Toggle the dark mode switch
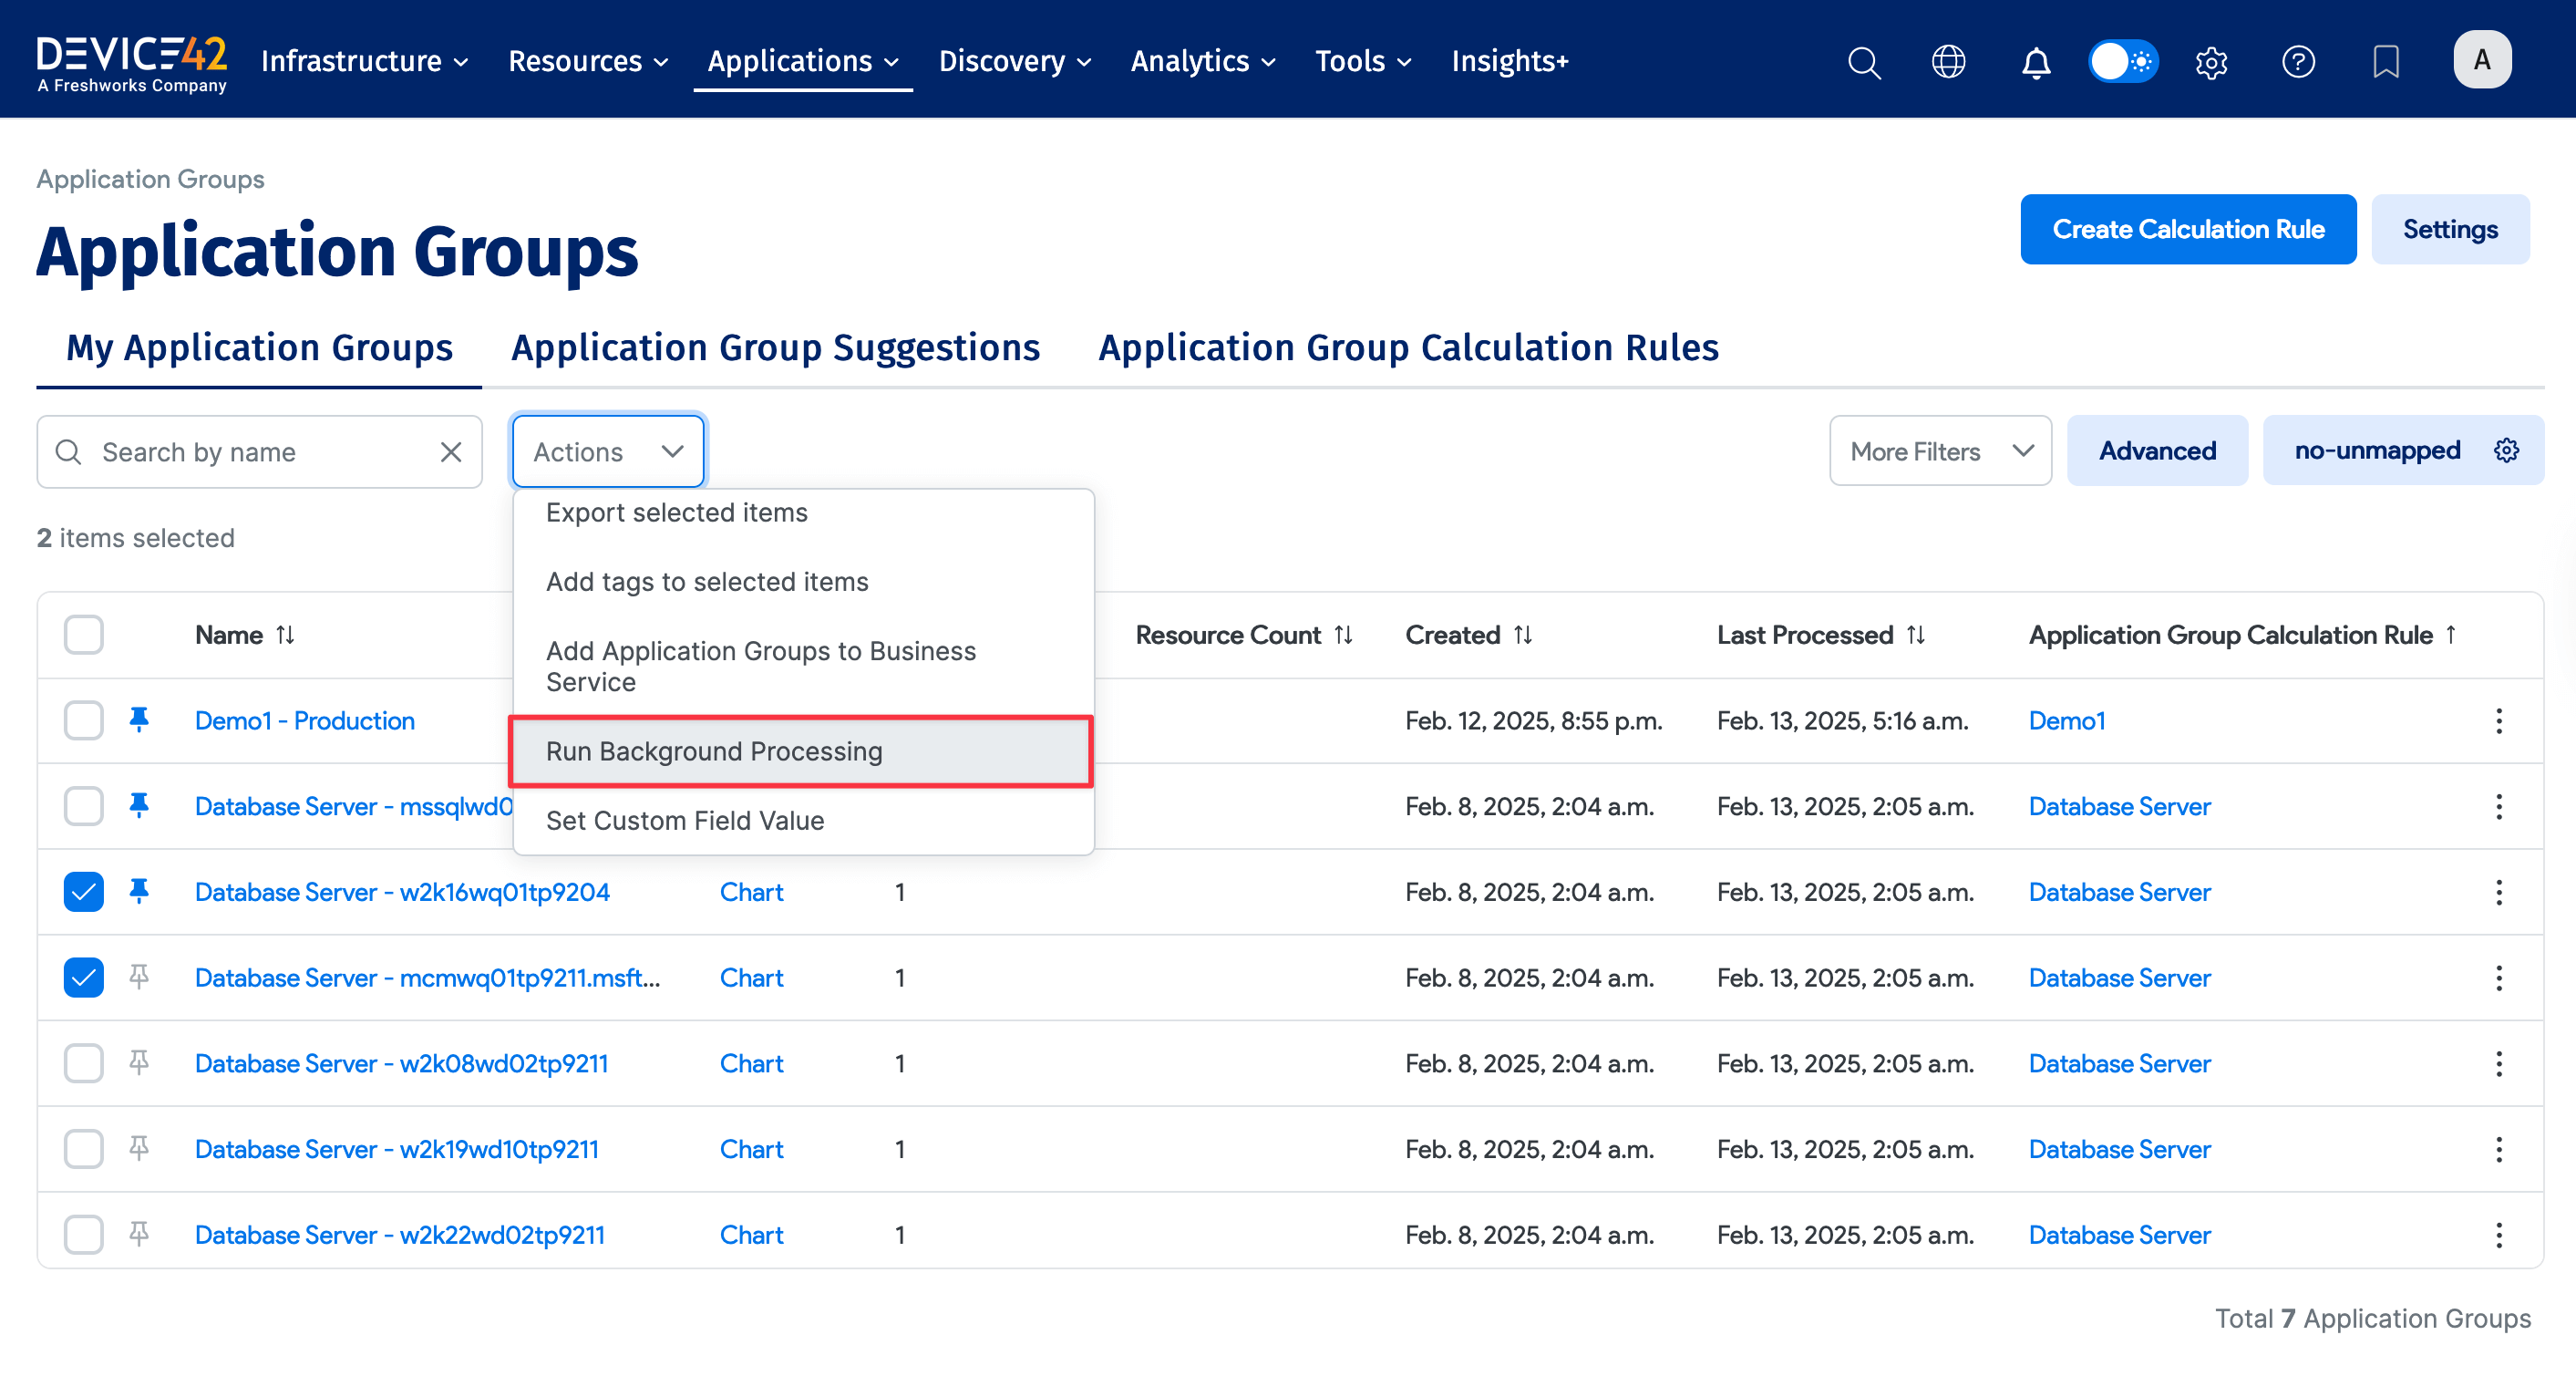The width and height of the screenshot is (2576, 1397). point(2122,61)
